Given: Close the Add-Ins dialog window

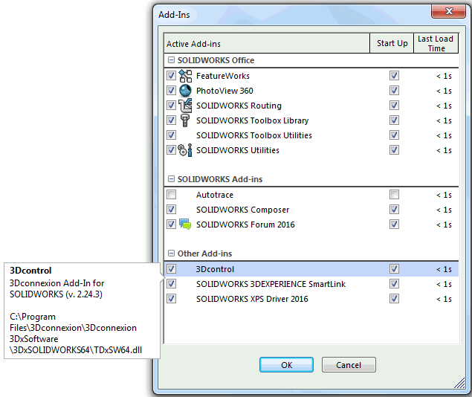Looking at the screenshot, I should click(448, 12).
